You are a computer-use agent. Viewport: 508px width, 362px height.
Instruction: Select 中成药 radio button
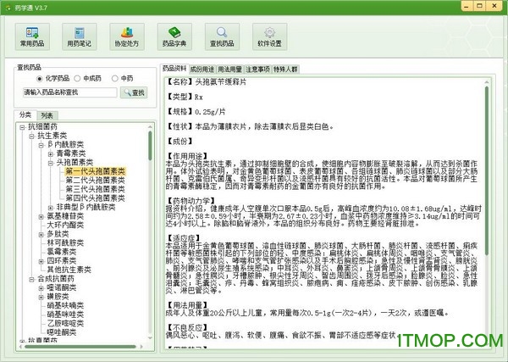point(77,79)
